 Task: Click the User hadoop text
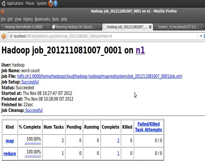[18, 65]
